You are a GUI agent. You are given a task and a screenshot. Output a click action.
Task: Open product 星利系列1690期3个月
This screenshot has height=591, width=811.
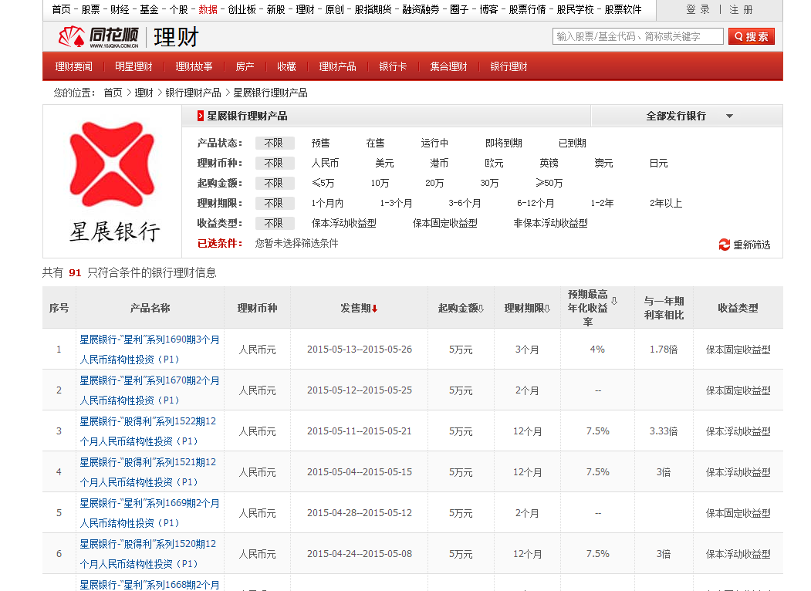(x=150, y=350)
